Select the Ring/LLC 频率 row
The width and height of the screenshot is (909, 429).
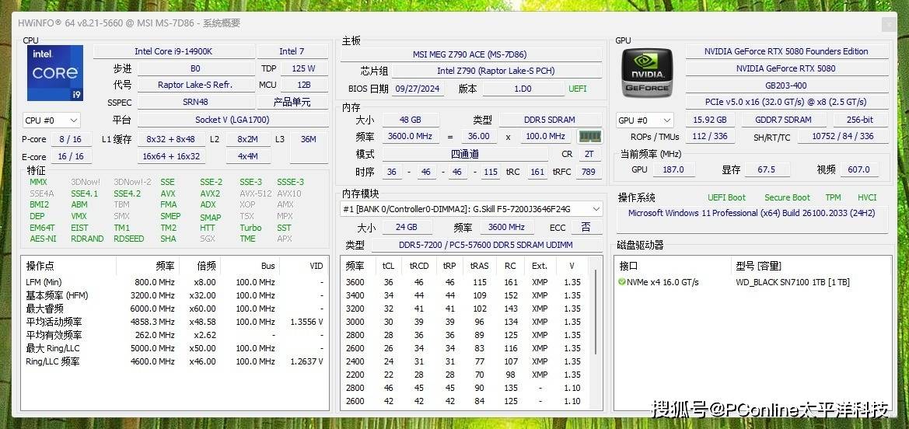[174, 361]
